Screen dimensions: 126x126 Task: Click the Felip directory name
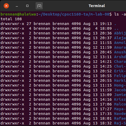[x=120, y=76]
